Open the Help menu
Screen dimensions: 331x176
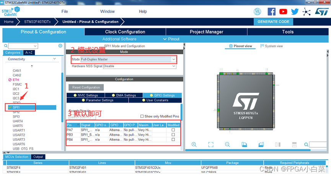click(143, 11)
